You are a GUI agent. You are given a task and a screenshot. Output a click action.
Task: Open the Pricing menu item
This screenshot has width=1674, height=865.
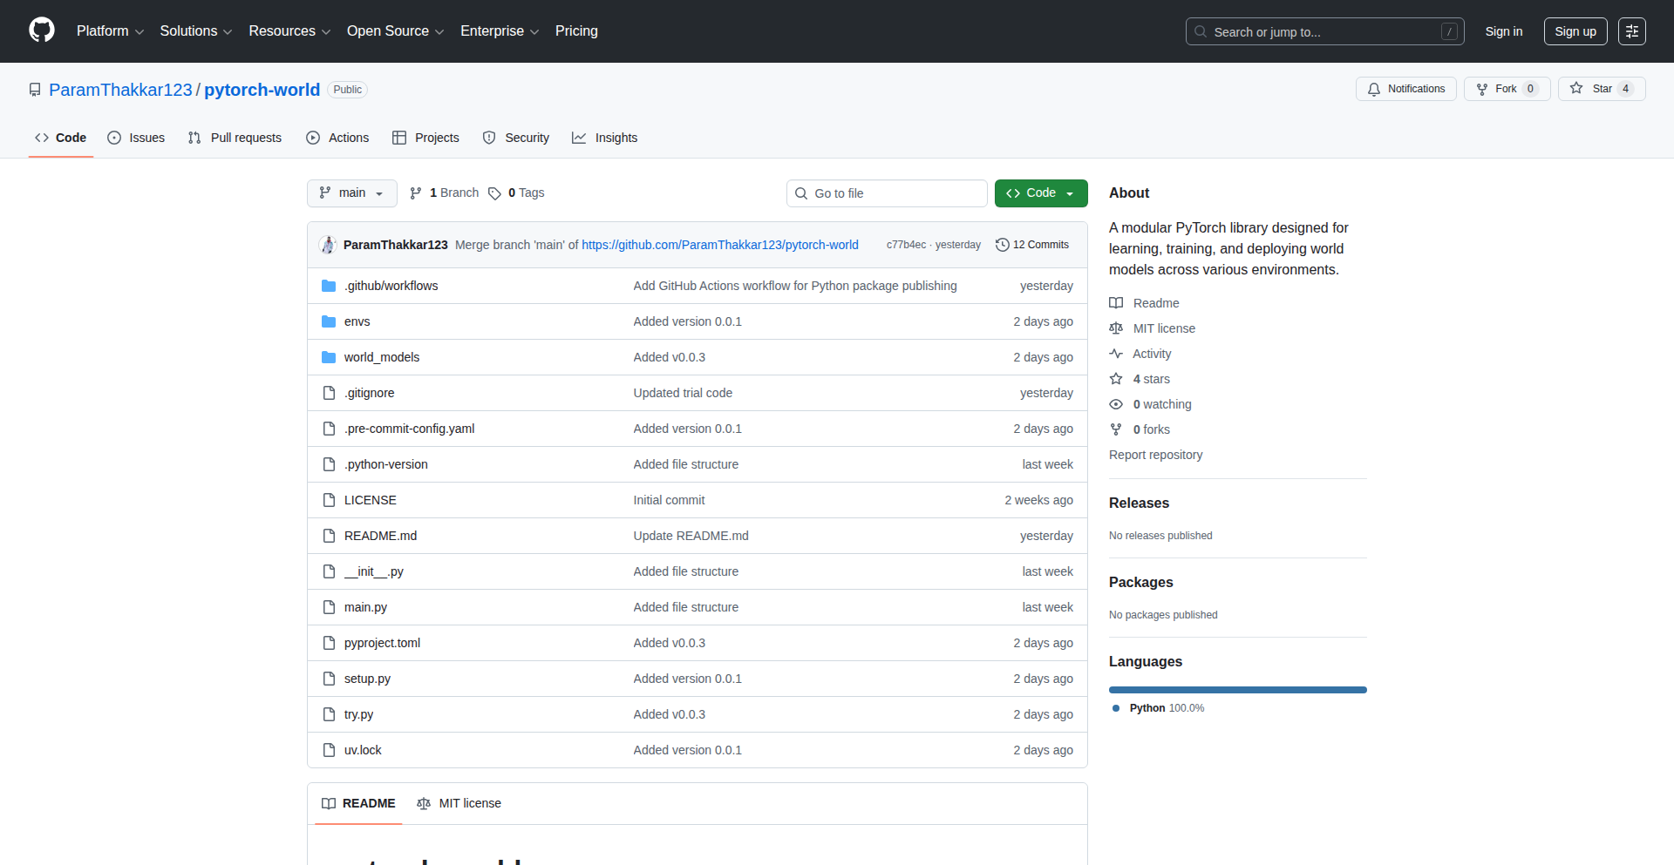pos(576,30)
